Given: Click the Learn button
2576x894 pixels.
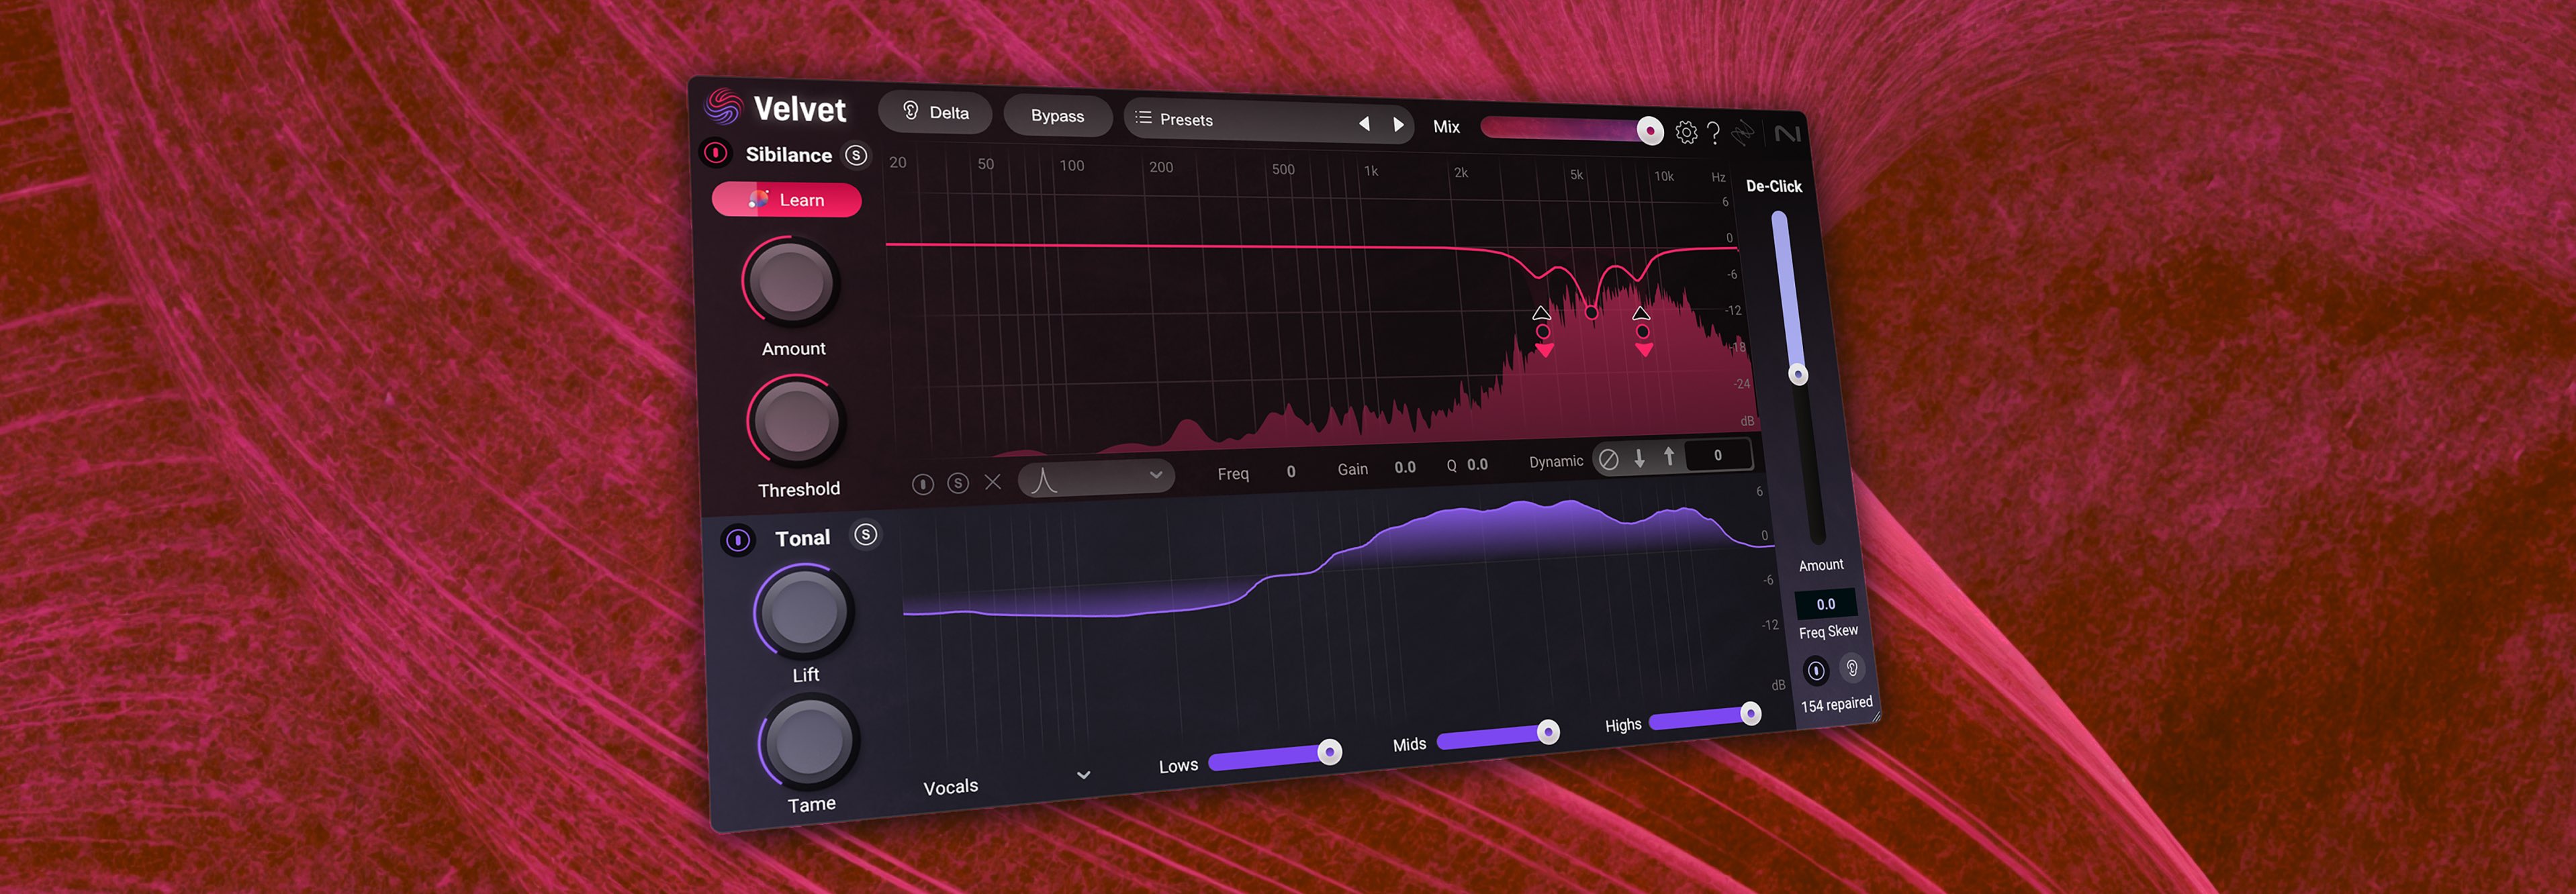Looking at the screenshot, I should click(786, 200).
